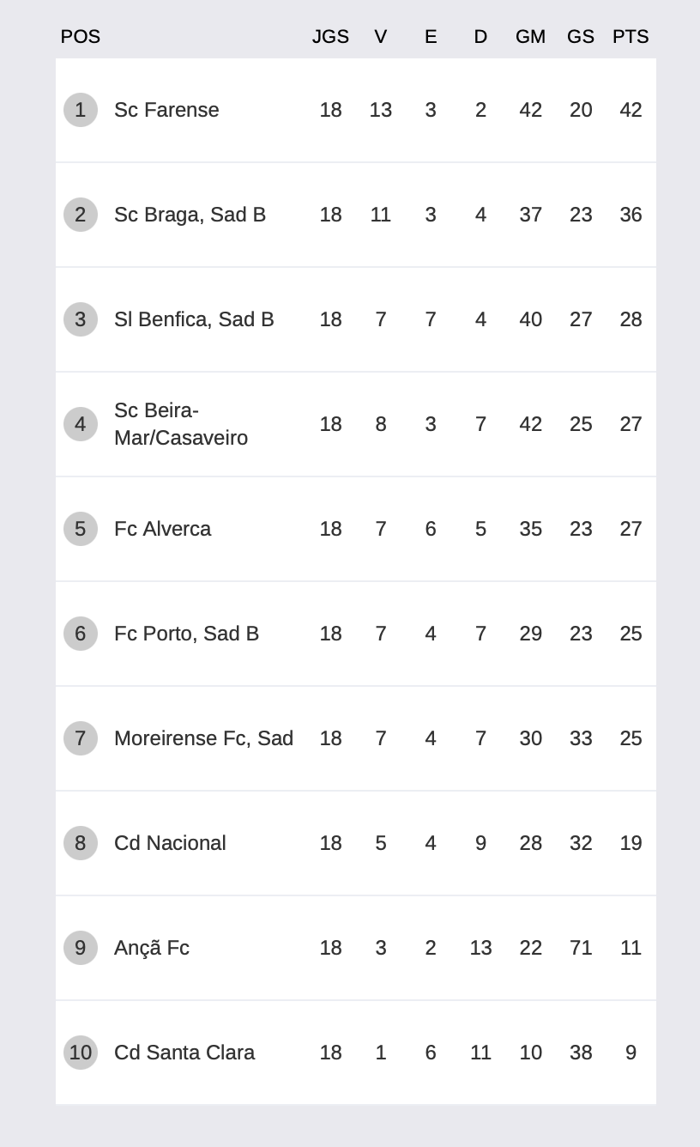
Task: Select the Ançã Fc team
Action: click(152, 948)
